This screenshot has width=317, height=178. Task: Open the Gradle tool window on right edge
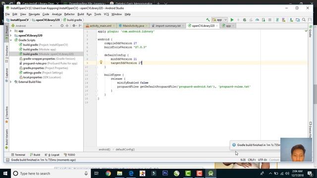pos(311,31)
